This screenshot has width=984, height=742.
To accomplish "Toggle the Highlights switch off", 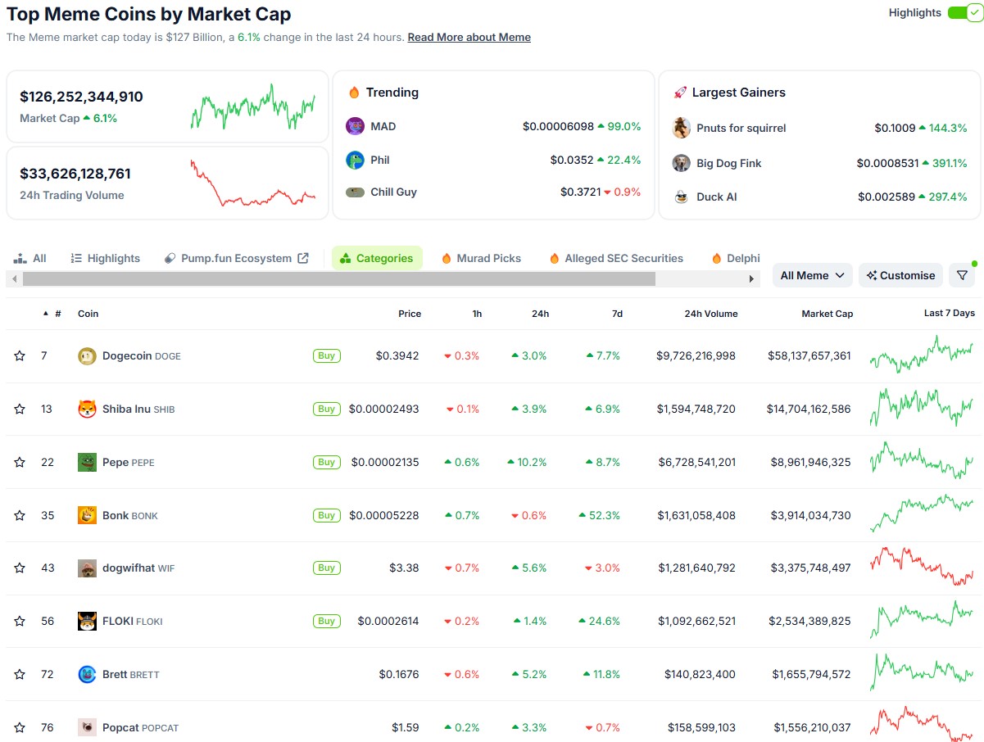I will (x=965, y=13).
